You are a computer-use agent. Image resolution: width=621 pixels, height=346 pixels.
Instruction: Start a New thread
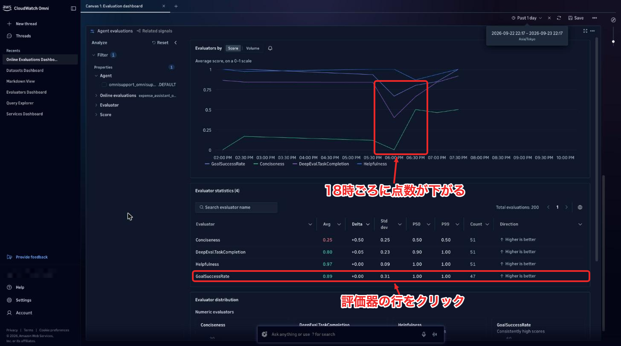tap(26, 24)
